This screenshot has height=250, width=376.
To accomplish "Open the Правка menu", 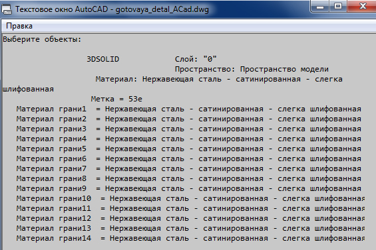I will [x=19, y=26].
